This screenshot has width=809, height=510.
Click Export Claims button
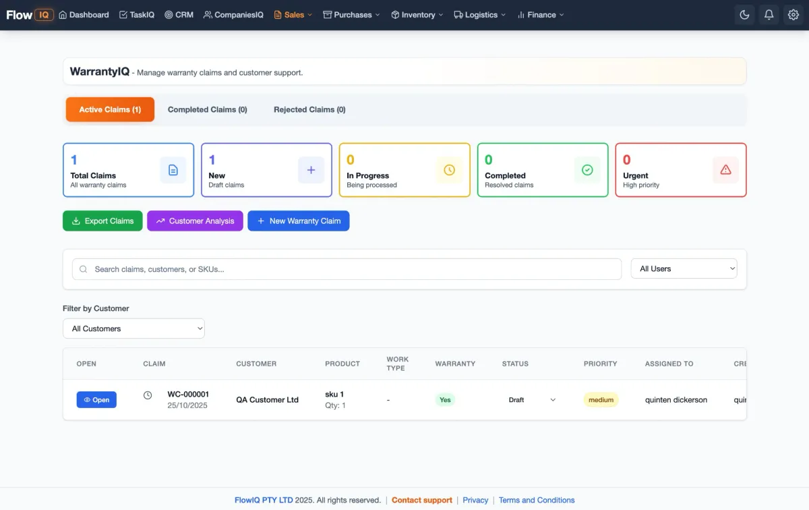(x=102, y=221)
